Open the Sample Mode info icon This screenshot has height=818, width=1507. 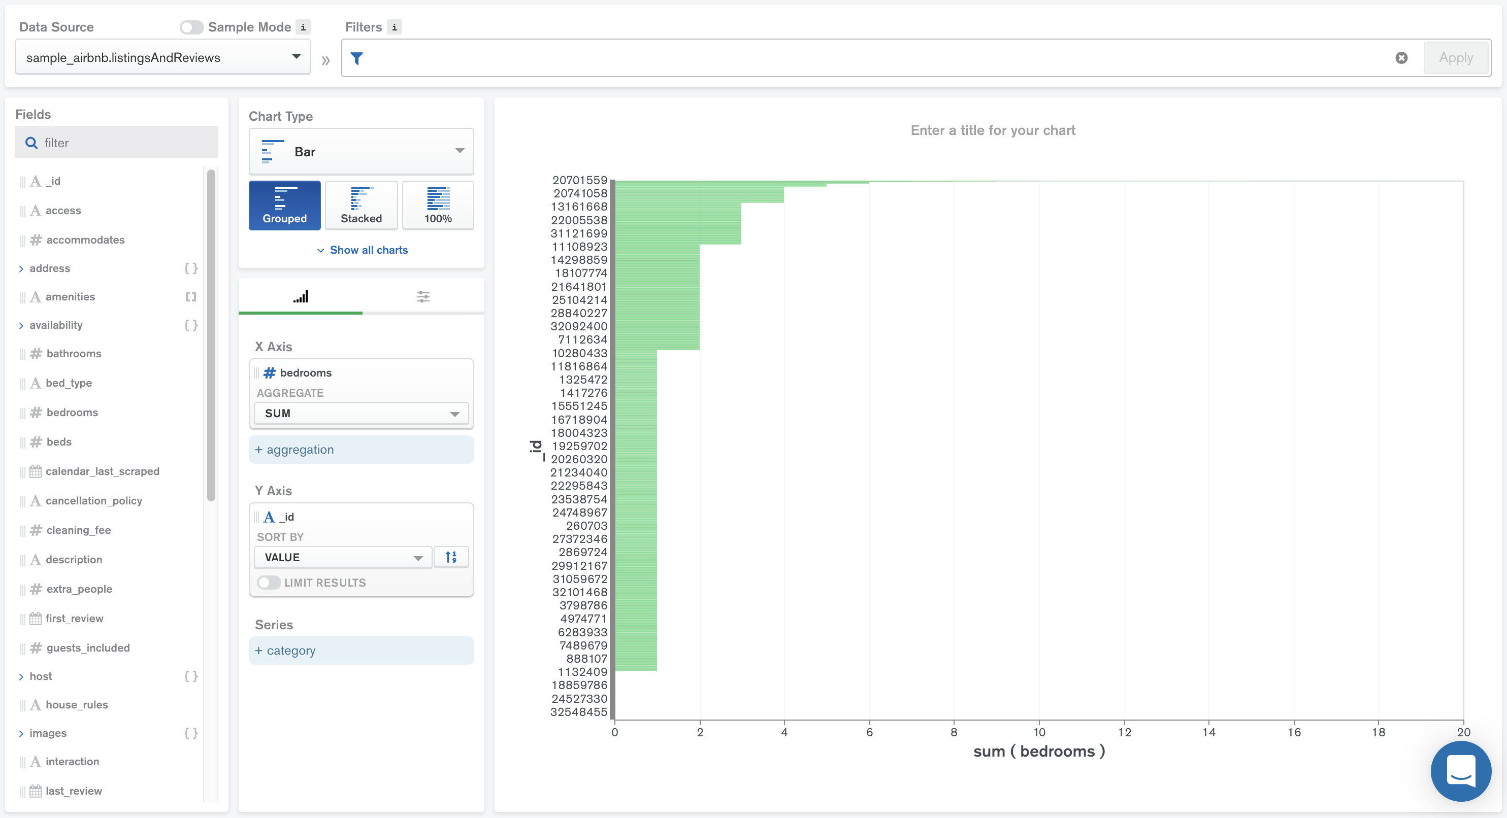tap(303, 27)
